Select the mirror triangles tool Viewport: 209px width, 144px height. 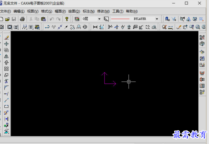click(x=6, y=56)
